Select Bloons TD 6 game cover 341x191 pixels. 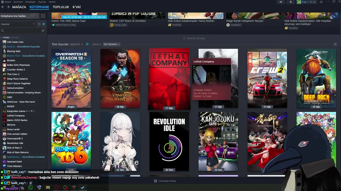[x=71, y=141]
